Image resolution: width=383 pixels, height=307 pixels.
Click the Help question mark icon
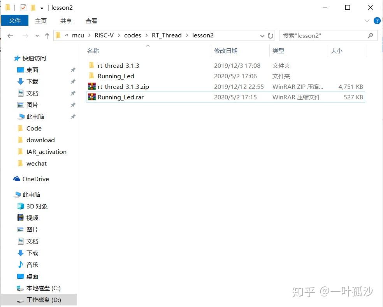pyautogui.click(x=378, y=21)
